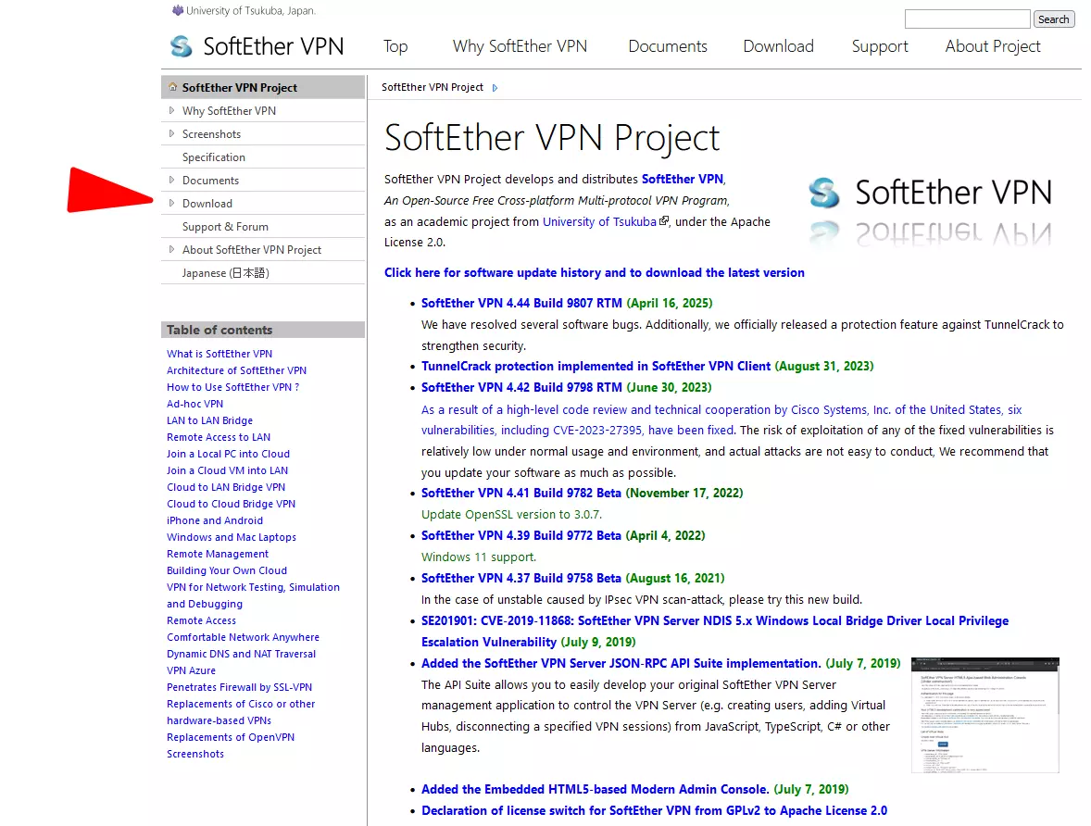Expand the Documents sidebar section
This screenshot has height=826, width=1091.
tap(171, 180)
